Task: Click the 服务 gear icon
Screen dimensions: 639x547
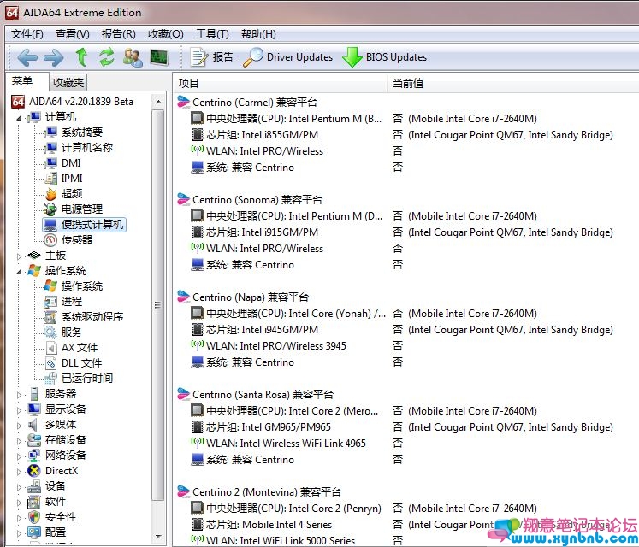Action: click(50, 332)
